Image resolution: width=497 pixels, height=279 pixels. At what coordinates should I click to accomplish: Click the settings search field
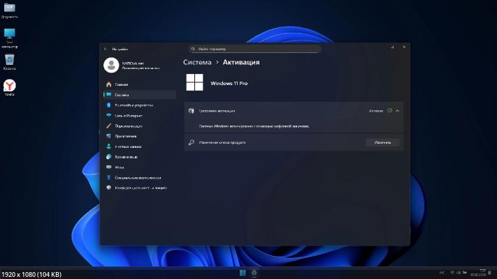255,49
